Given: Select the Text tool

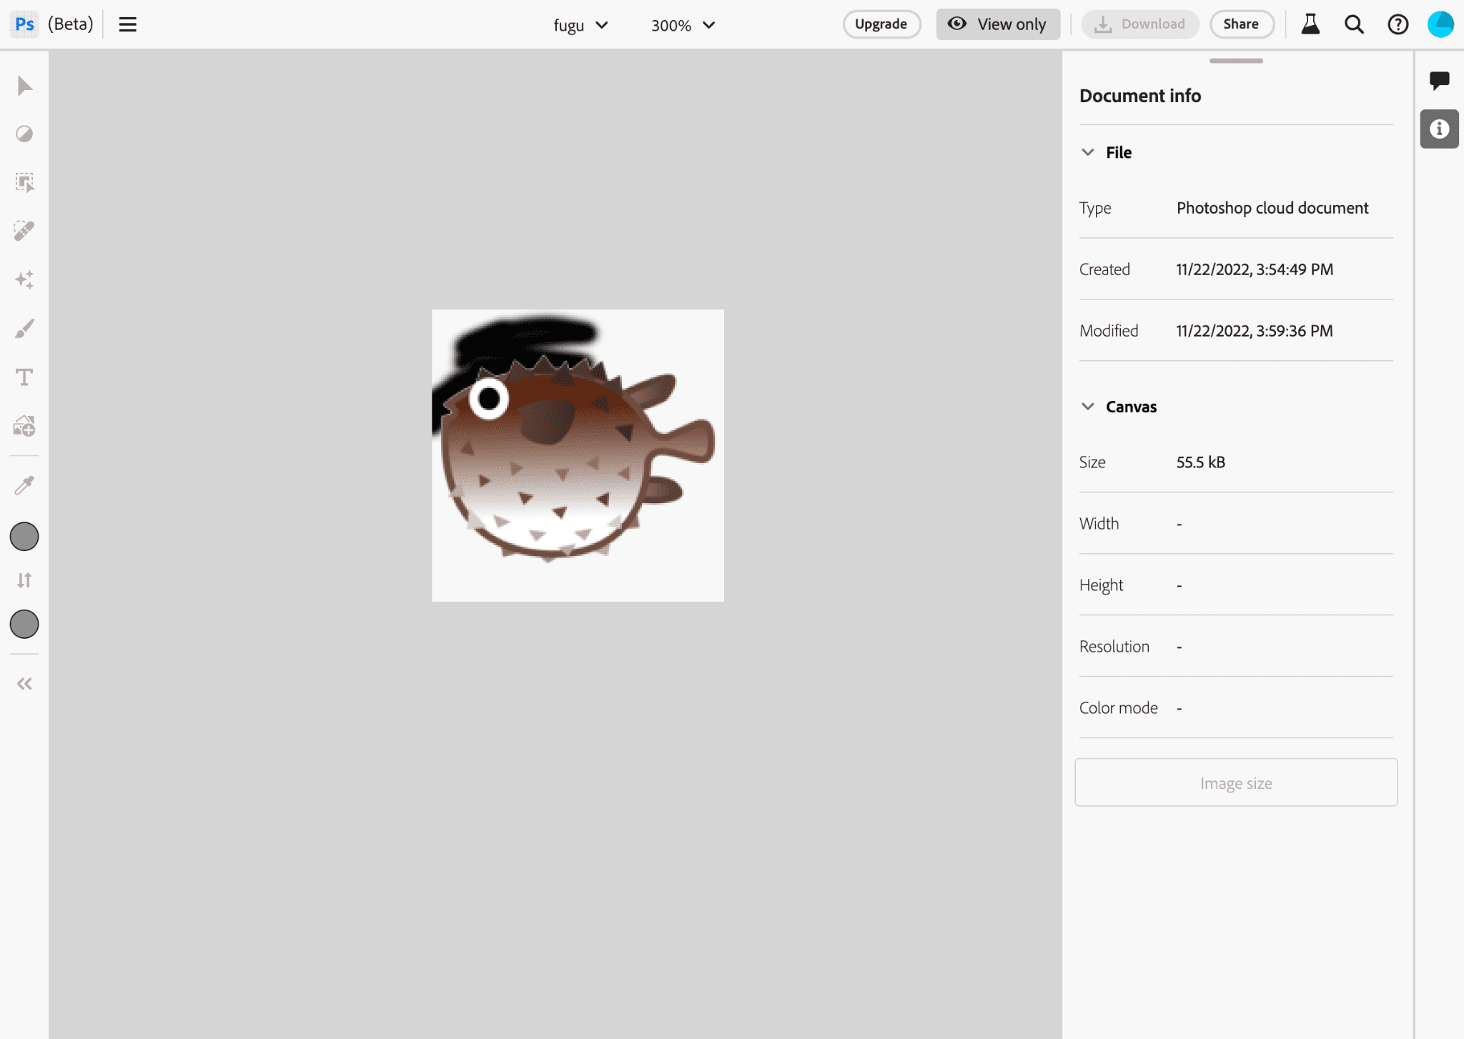Looking at the screenshot, I should [x=25, y=377].
